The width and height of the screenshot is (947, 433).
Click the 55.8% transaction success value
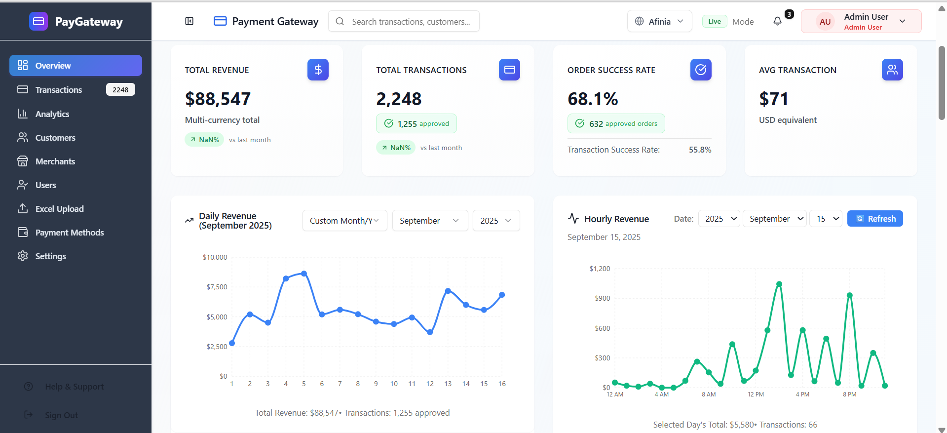pos(700,150)
